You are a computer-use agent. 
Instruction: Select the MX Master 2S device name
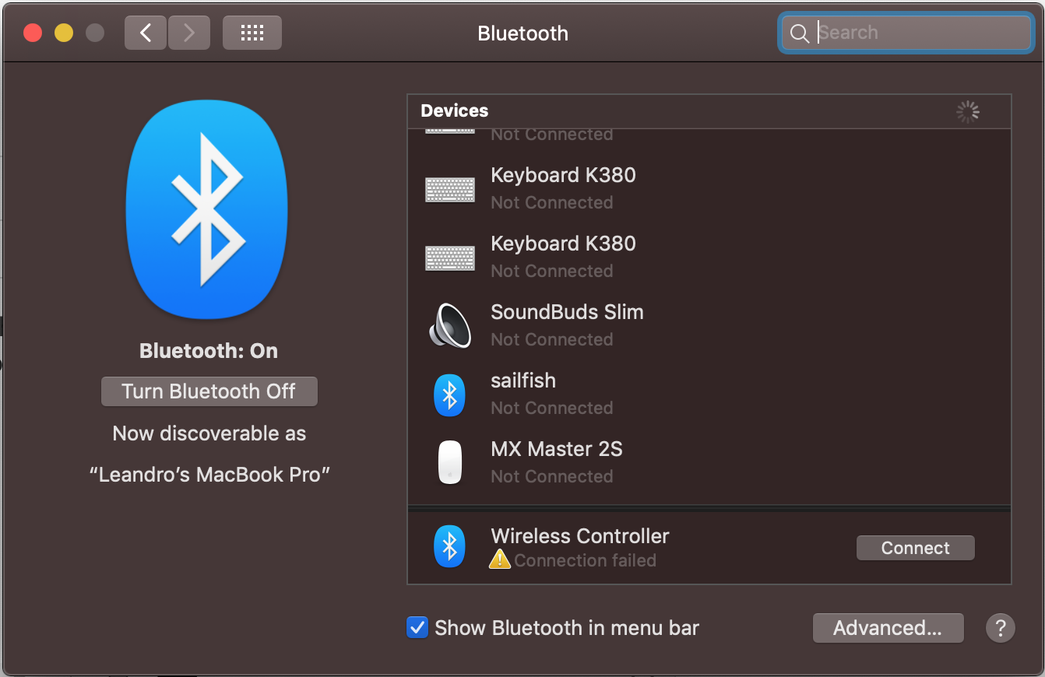pyautogui.click(x=557, y=449)
